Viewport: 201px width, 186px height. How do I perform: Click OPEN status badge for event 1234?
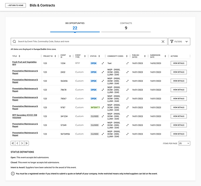pos(94,64)
